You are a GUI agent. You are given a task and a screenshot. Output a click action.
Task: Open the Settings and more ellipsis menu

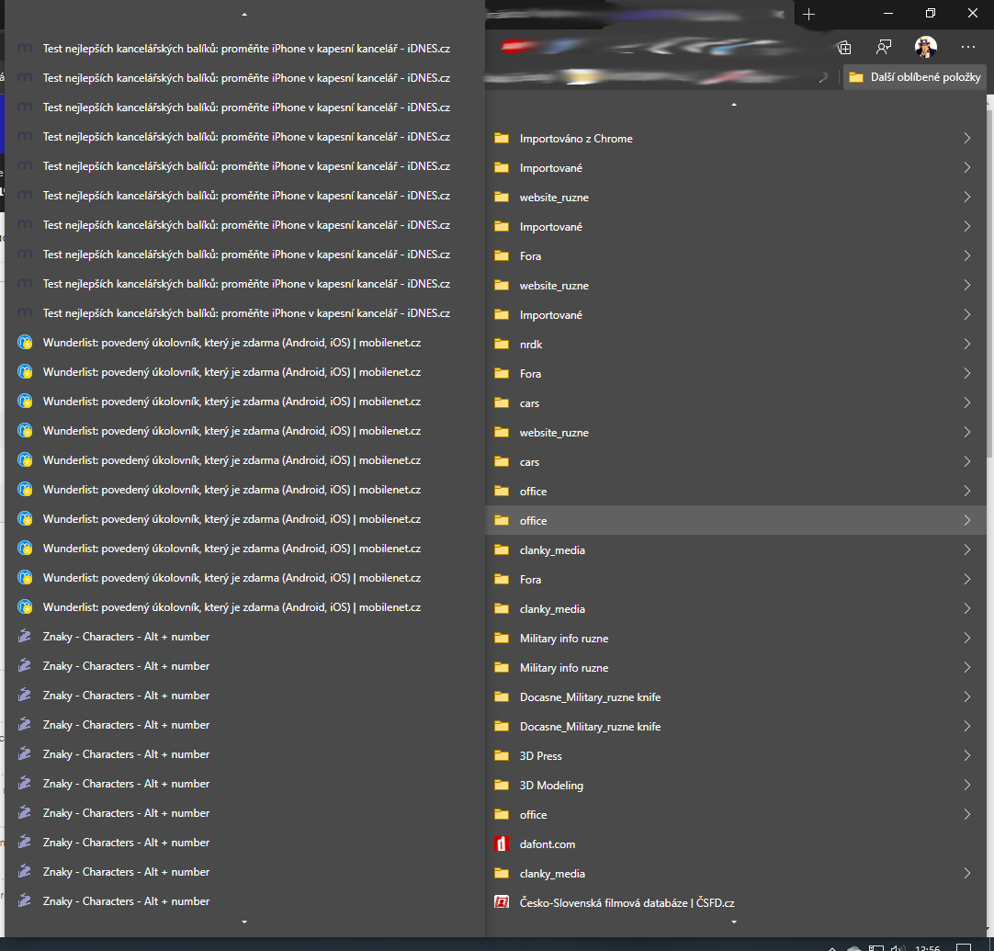(x=968, y=47)
